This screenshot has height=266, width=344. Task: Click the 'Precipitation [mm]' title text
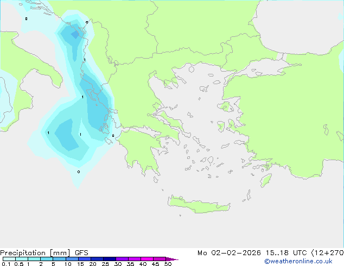tap(35, 253)
